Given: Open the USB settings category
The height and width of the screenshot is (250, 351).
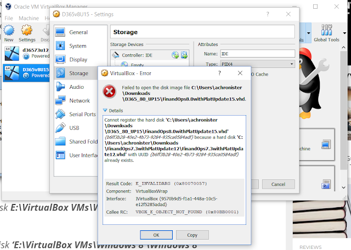Looking at the screenshot, I should [x=76, y=128].
